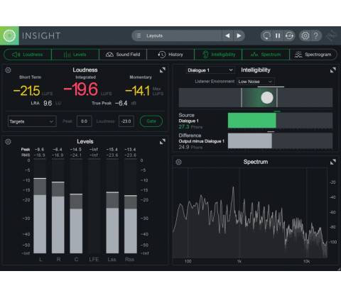Open Listener Environment Low Noise dropdown

pyautogui.click(x=255, y=82)
